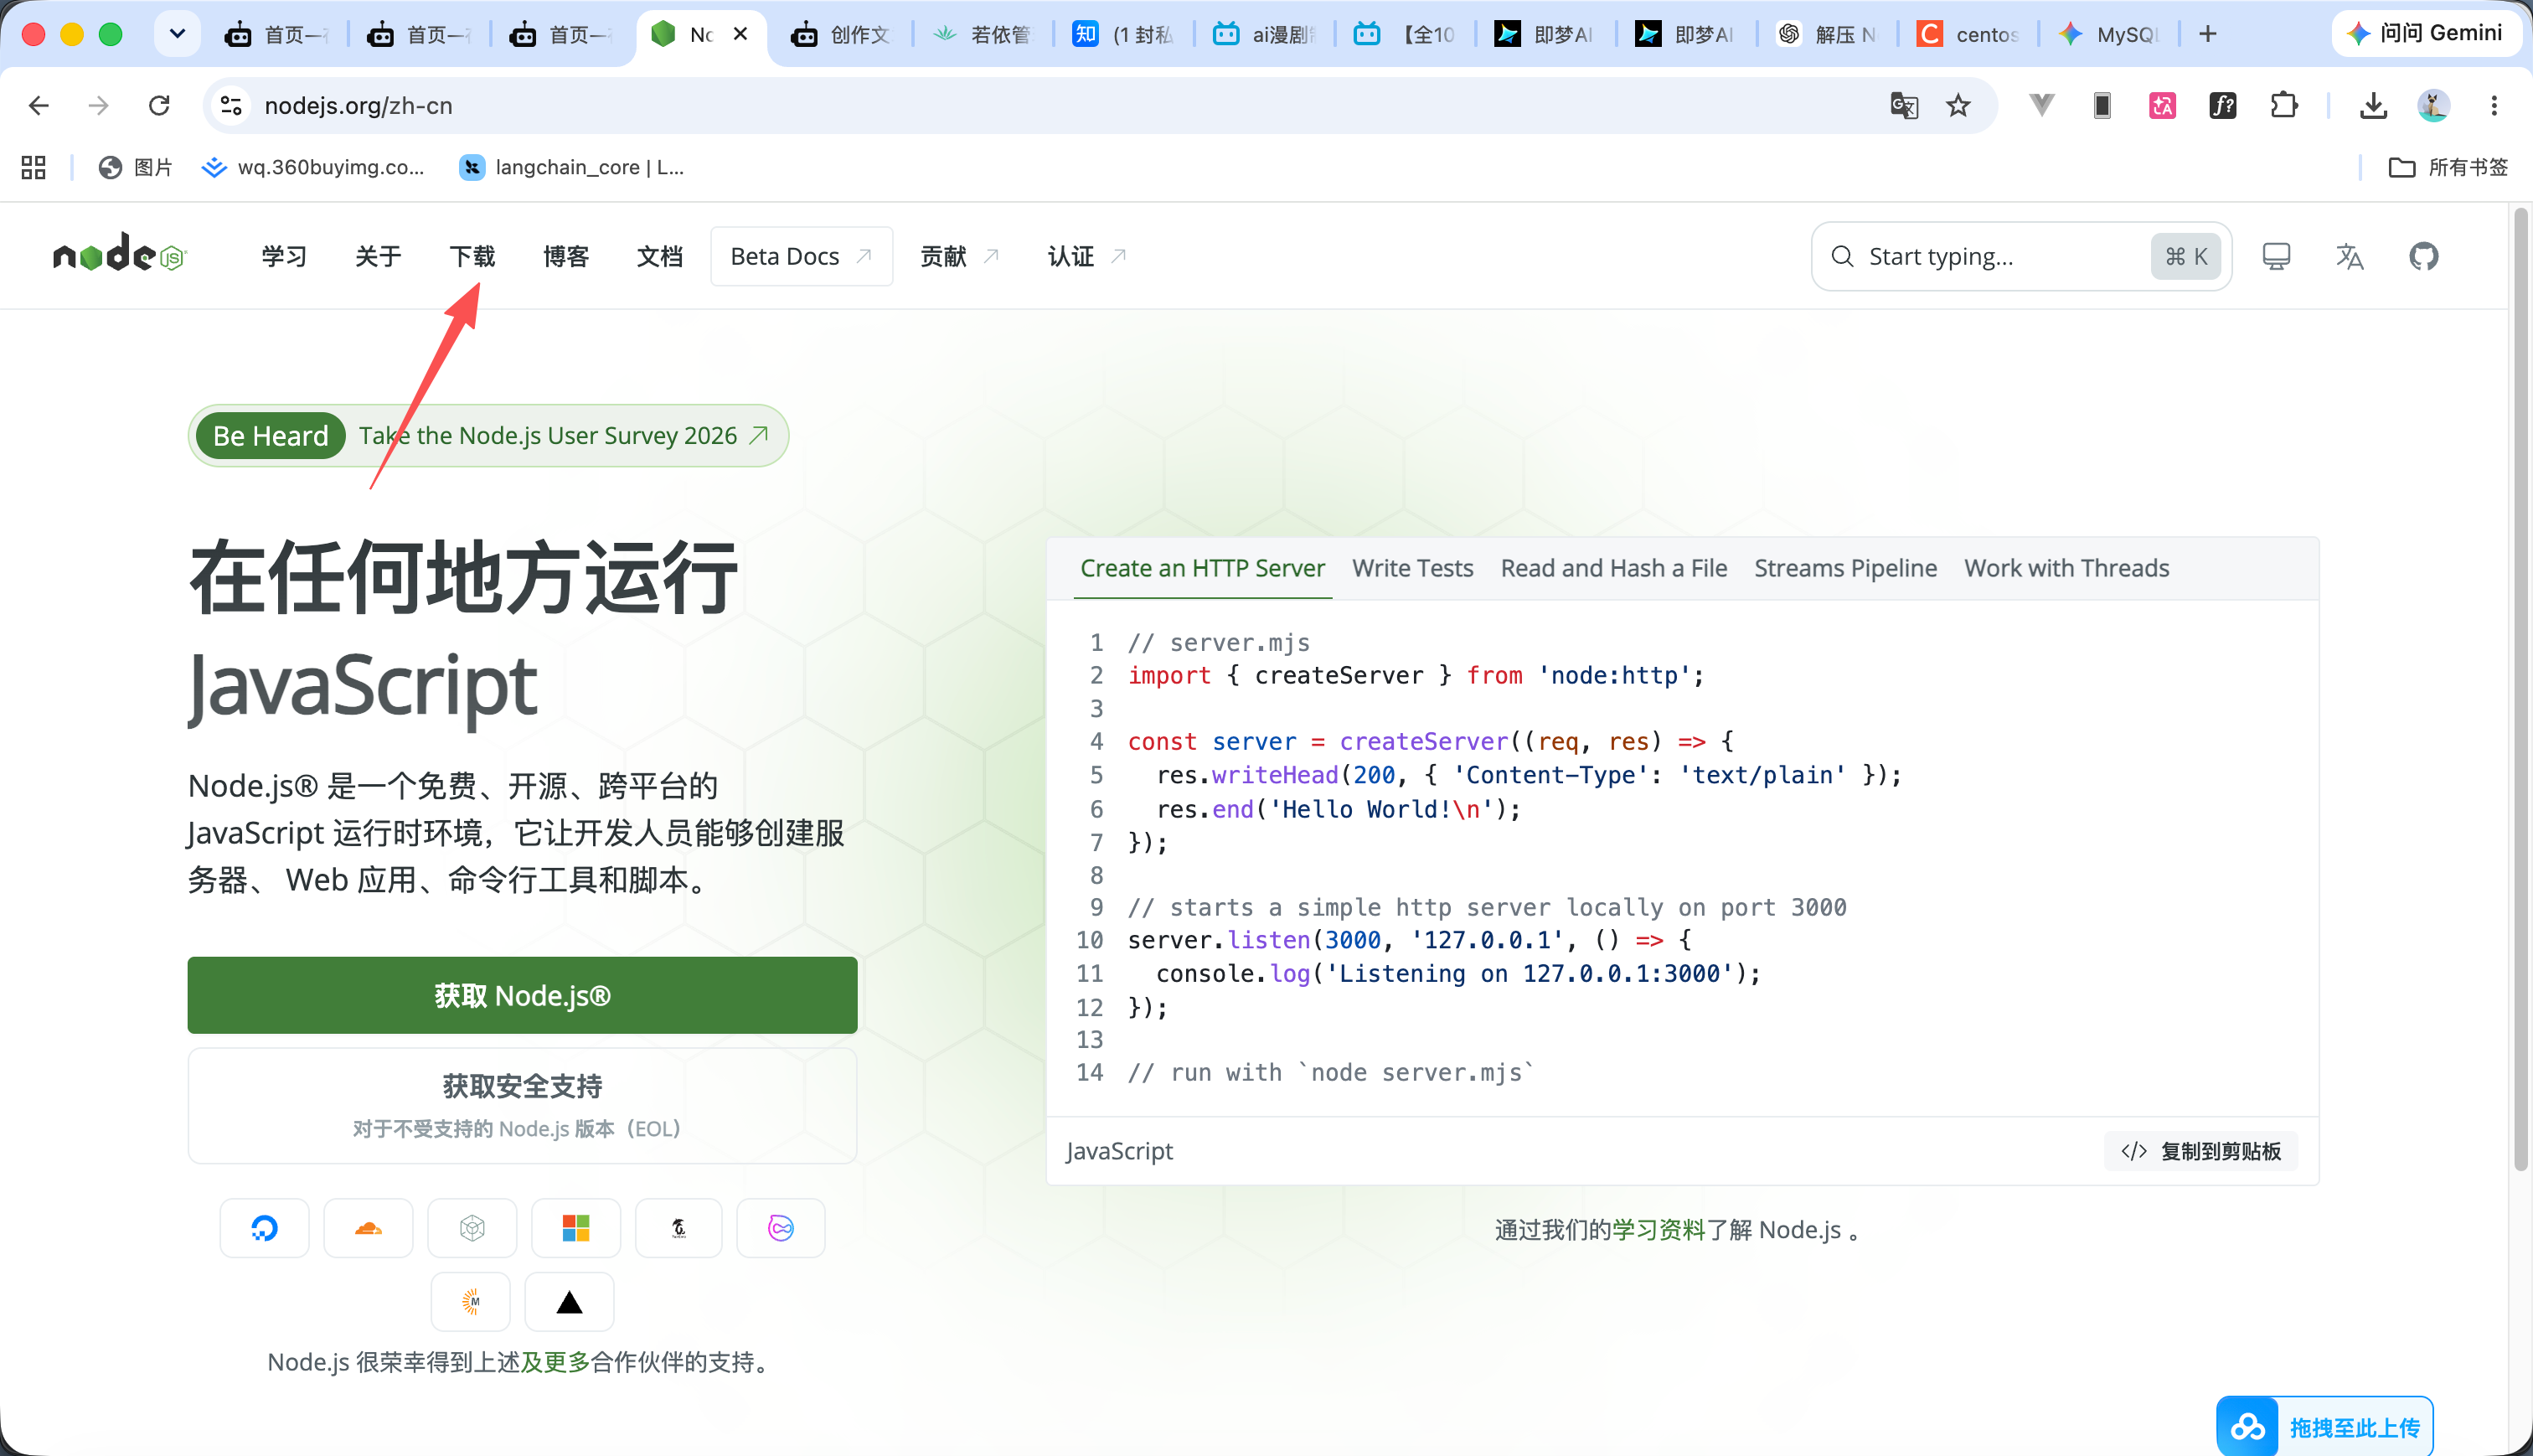The width and height of the screenshot is (2533, 1456).
Task: Open a new tab with plus button
Action: (x=2207, y=34)
